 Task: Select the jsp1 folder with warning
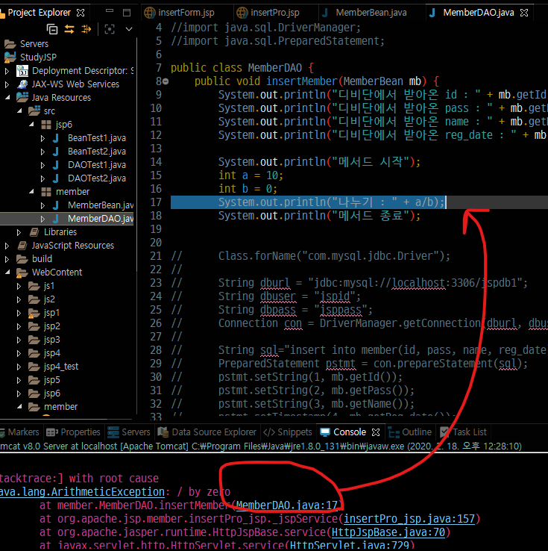click(x=44, y=313)
